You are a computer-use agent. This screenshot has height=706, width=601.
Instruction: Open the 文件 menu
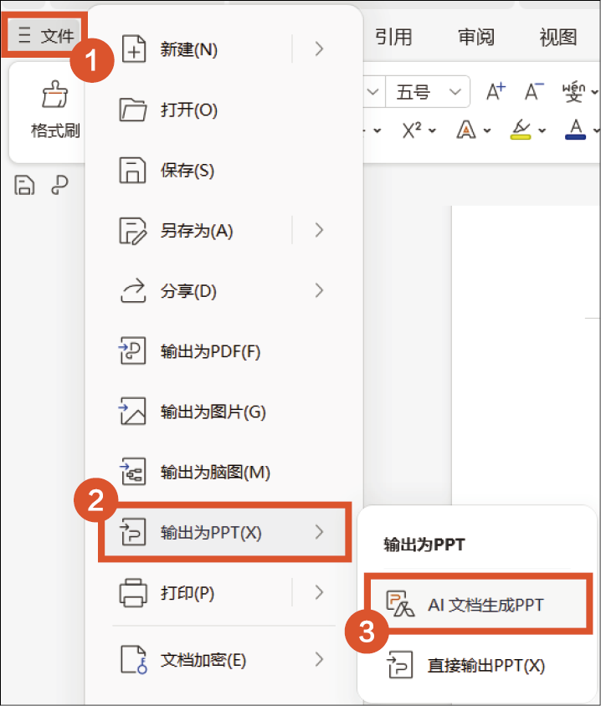point(48,35)
